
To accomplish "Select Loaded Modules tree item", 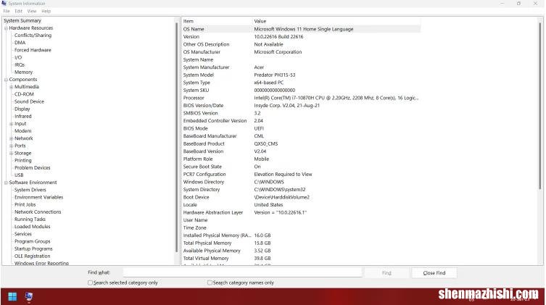I will (33, 227).
